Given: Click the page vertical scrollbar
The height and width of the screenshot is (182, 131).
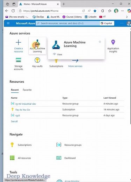Looking at the screenshot, I should click(x=130, y=78).
